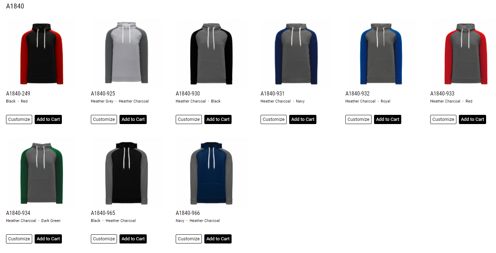Open the Heather Charcoal Royal hoodie image

tap(381, 54)
